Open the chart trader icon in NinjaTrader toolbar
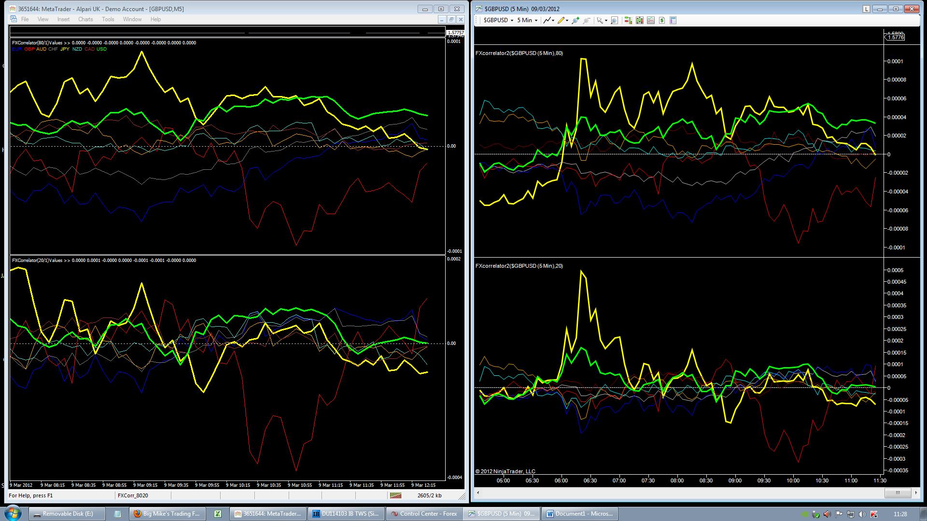927x521 pixels. (x=628, y=20)
